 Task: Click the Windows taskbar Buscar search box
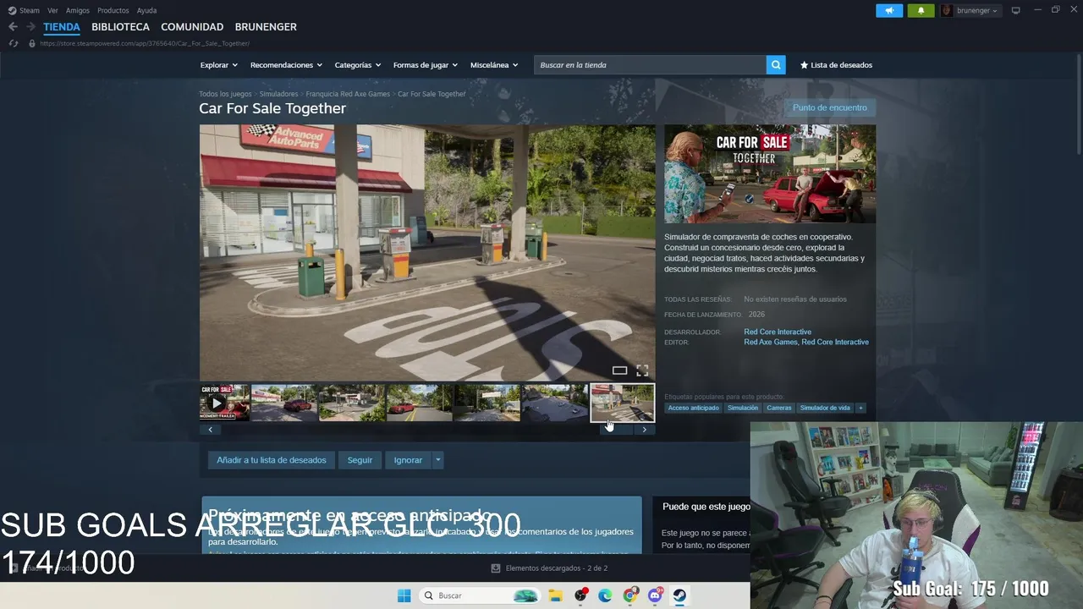(480, 595)
